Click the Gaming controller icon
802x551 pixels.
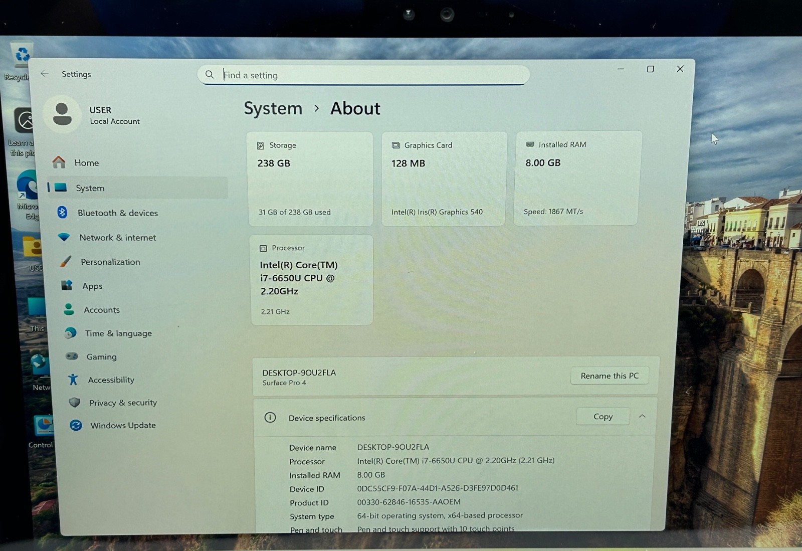coord(72,356)
